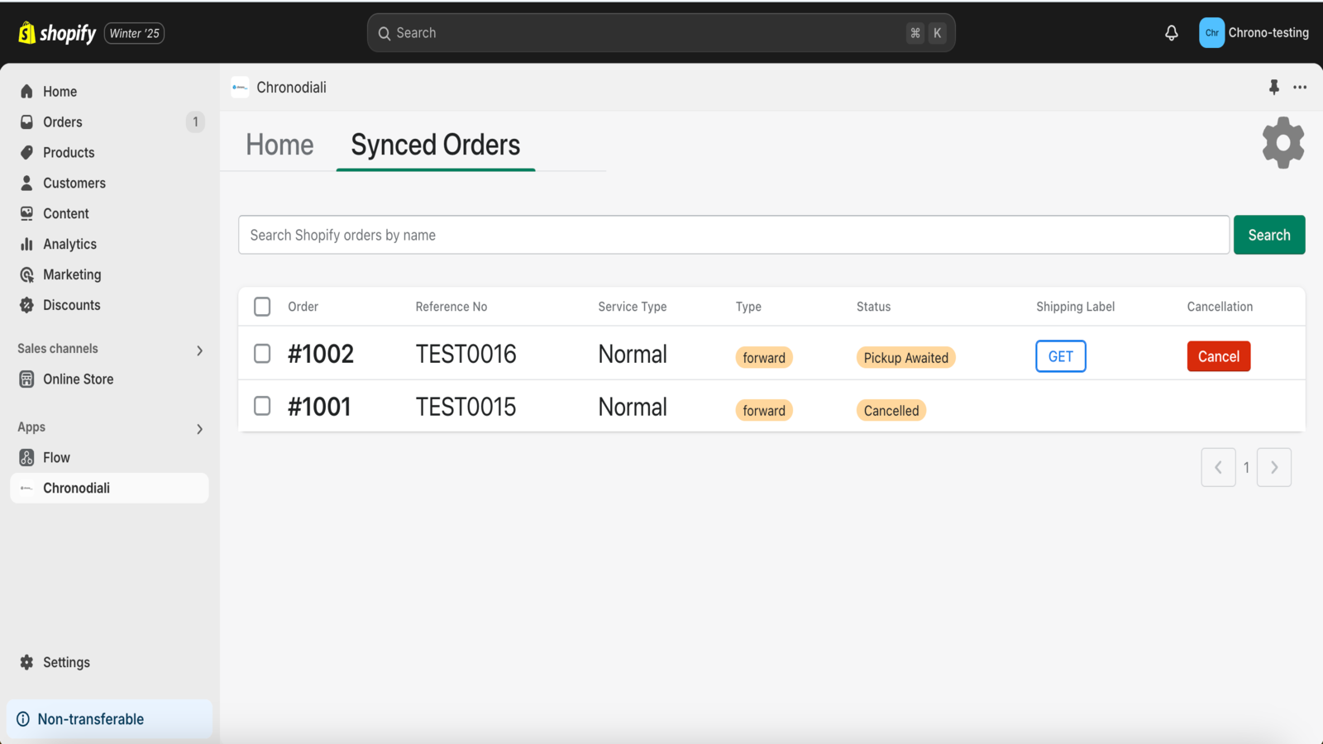Viewport: 1323px width, 744px height.
Task: Click GET to fetch the shipping label
Action: click(x=1060, y=355)
